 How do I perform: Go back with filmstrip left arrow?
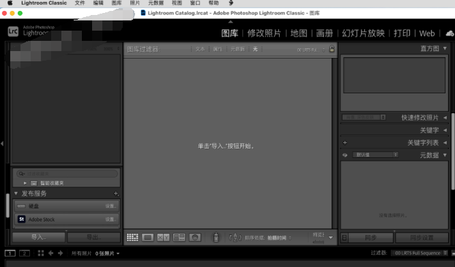(50, 253)
